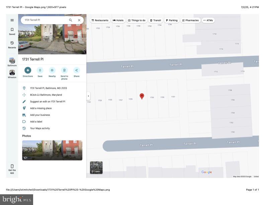Click parcel label 1727 on map

(x=120, y=100)
